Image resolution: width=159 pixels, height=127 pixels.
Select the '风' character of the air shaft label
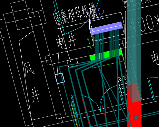[29, 69]
